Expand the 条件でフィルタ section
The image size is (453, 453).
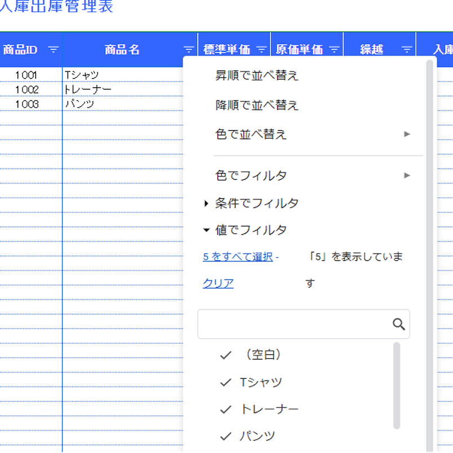(x=205, y=203)
